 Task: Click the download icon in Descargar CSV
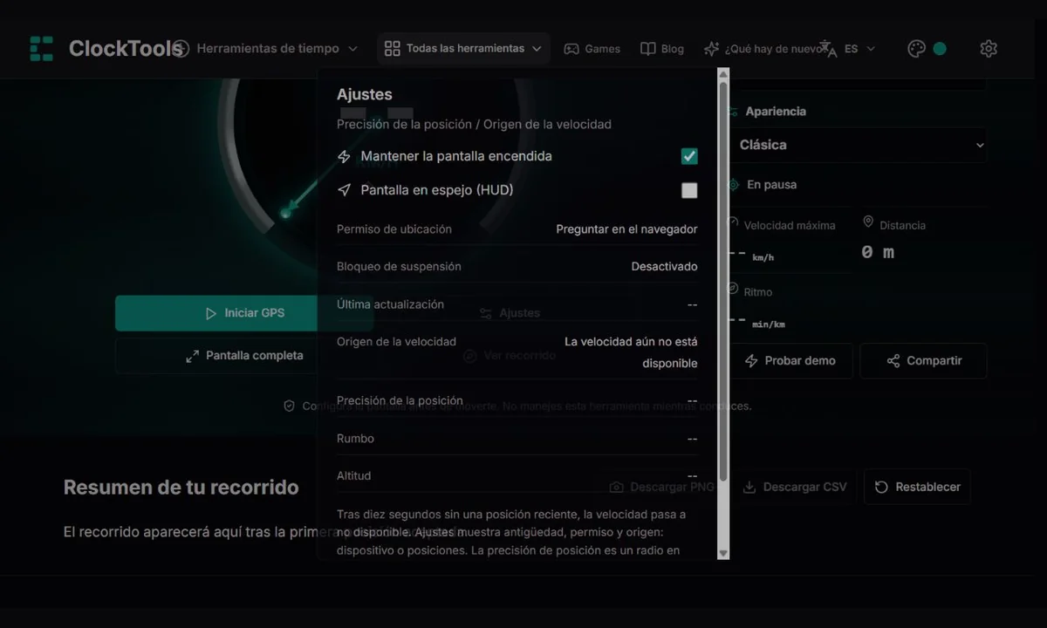(x=749, y=487)
